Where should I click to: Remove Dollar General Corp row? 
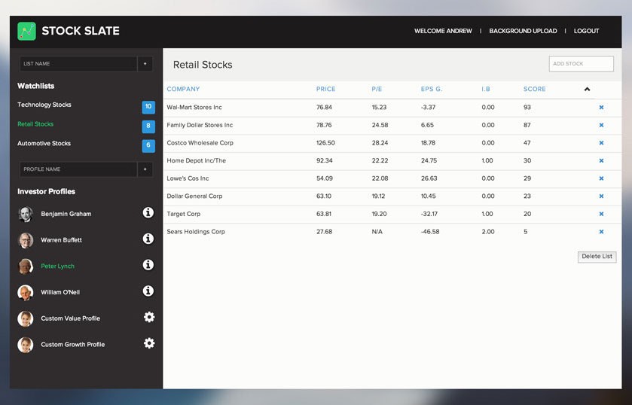tap(601, 196)
